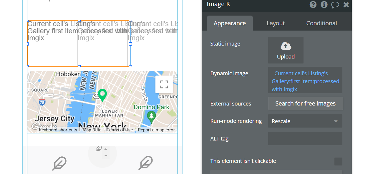
Task: Click the 'Domino Park' map label
Action: click(x=152, y=107)
